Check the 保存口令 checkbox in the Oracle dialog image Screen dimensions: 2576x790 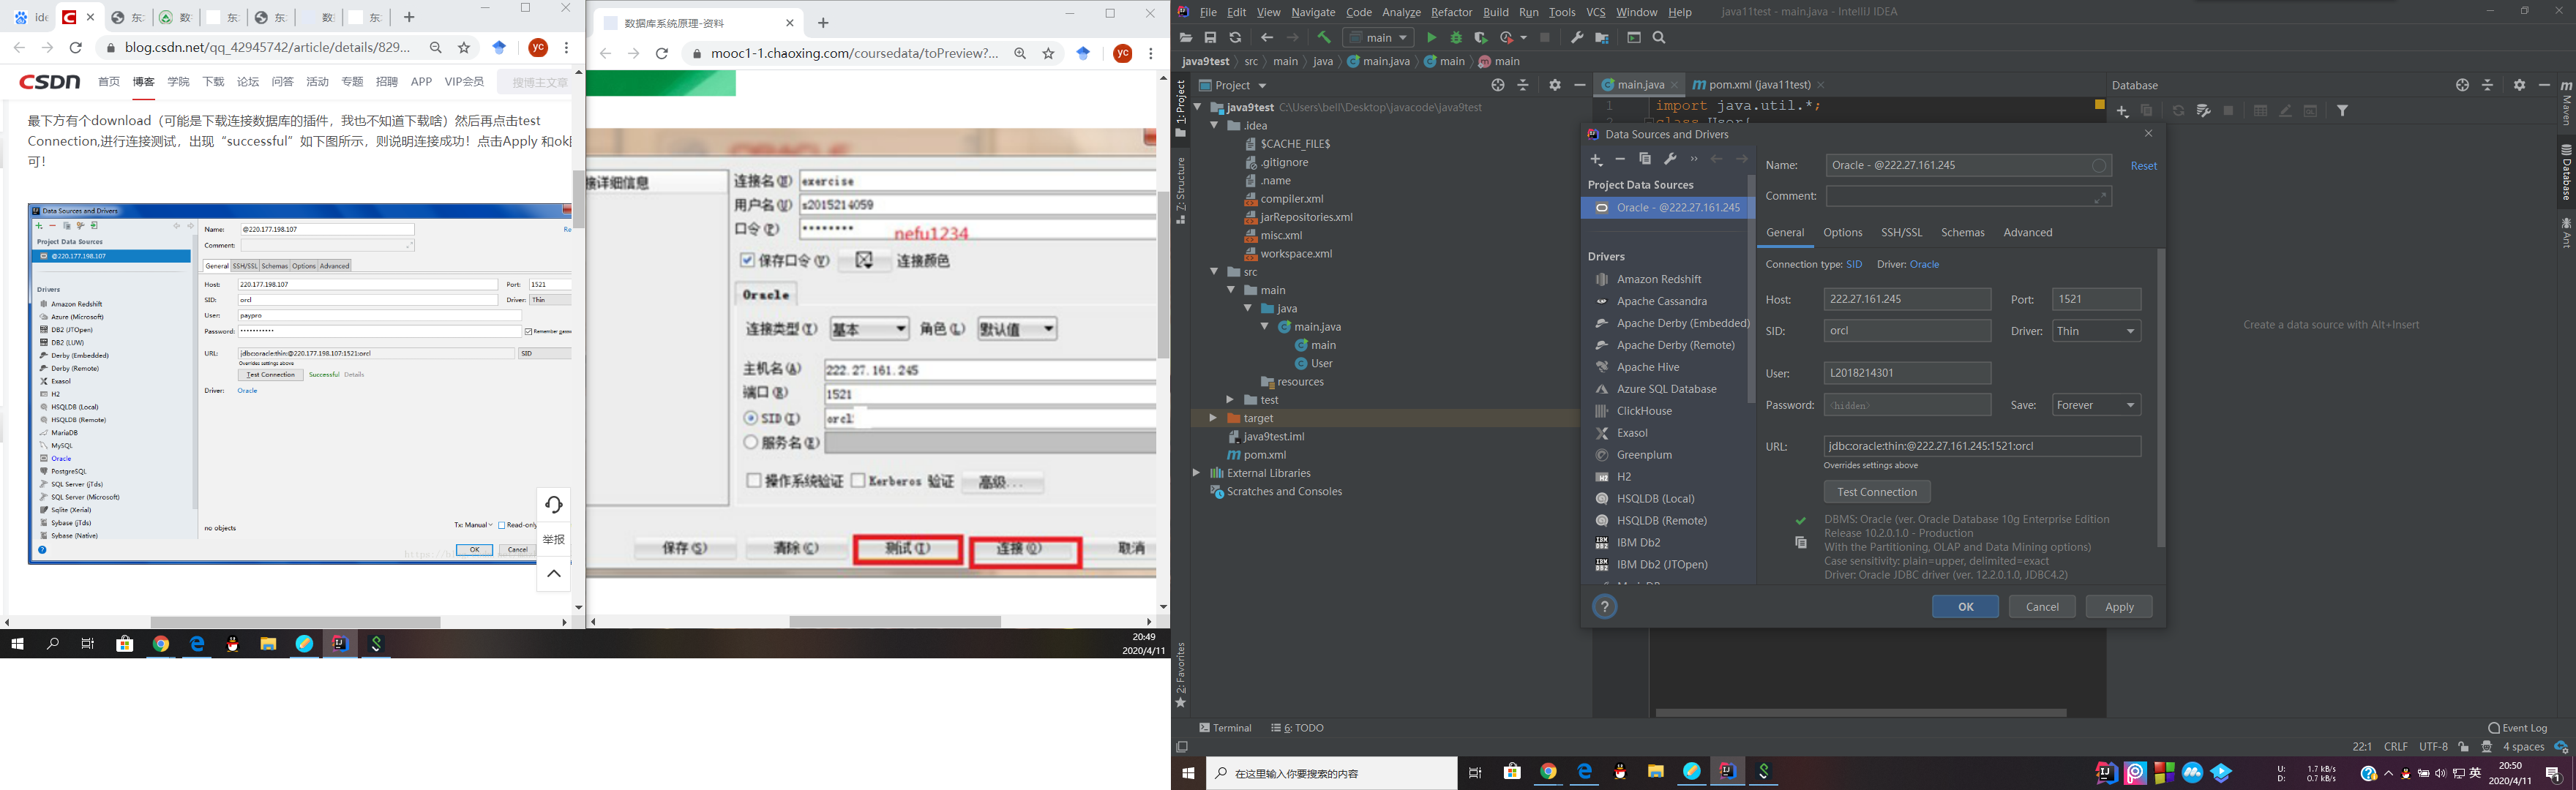click(x=748, y=260)
